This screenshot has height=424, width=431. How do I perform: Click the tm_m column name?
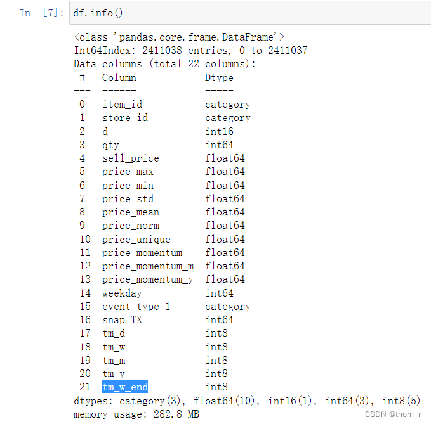pos(114,361)
